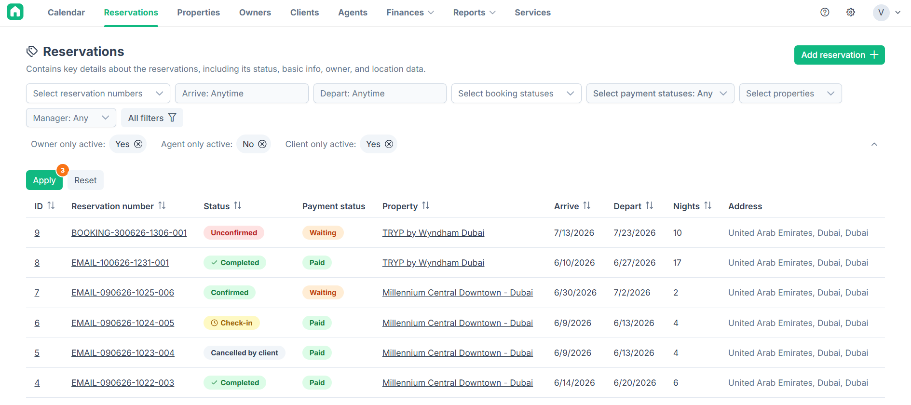This screenshot has width=911, height=405.
Task: Click the Unconfirmed status badge
Action: tap(234, 233)
